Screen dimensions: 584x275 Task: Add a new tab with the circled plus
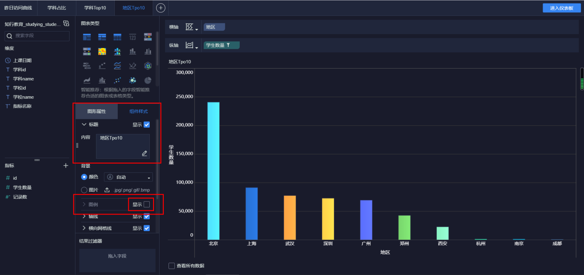pos(160,8)
